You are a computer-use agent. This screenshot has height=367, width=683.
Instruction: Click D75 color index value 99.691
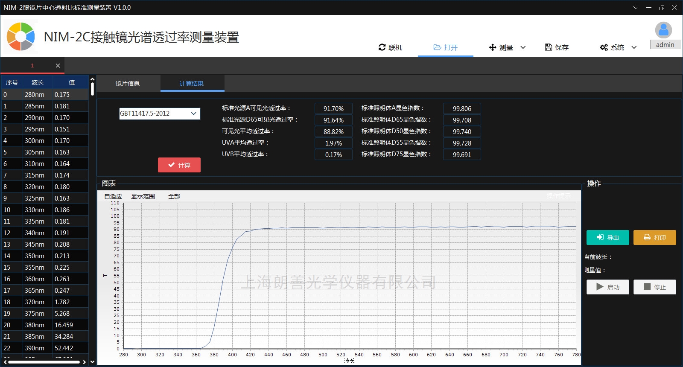point(462,155)
